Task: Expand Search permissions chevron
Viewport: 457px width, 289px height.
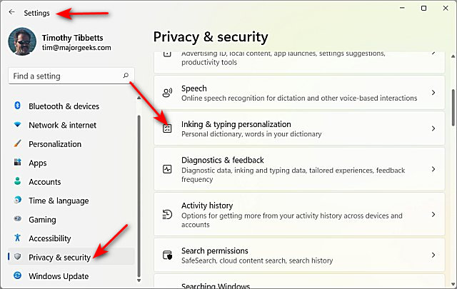Action: tap(433, 255)
